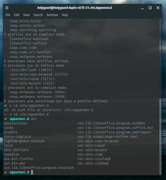Click the 'usr.sbin.mysqld' entry

coord(92,150)
